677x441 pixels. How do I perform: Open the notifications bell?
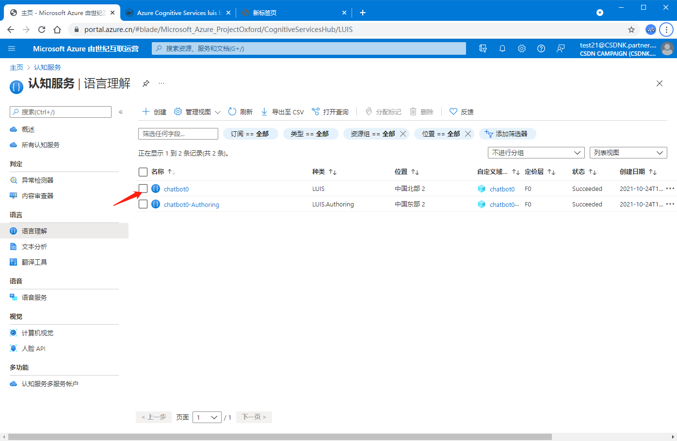pyautogui.click(x=502, y=48)
